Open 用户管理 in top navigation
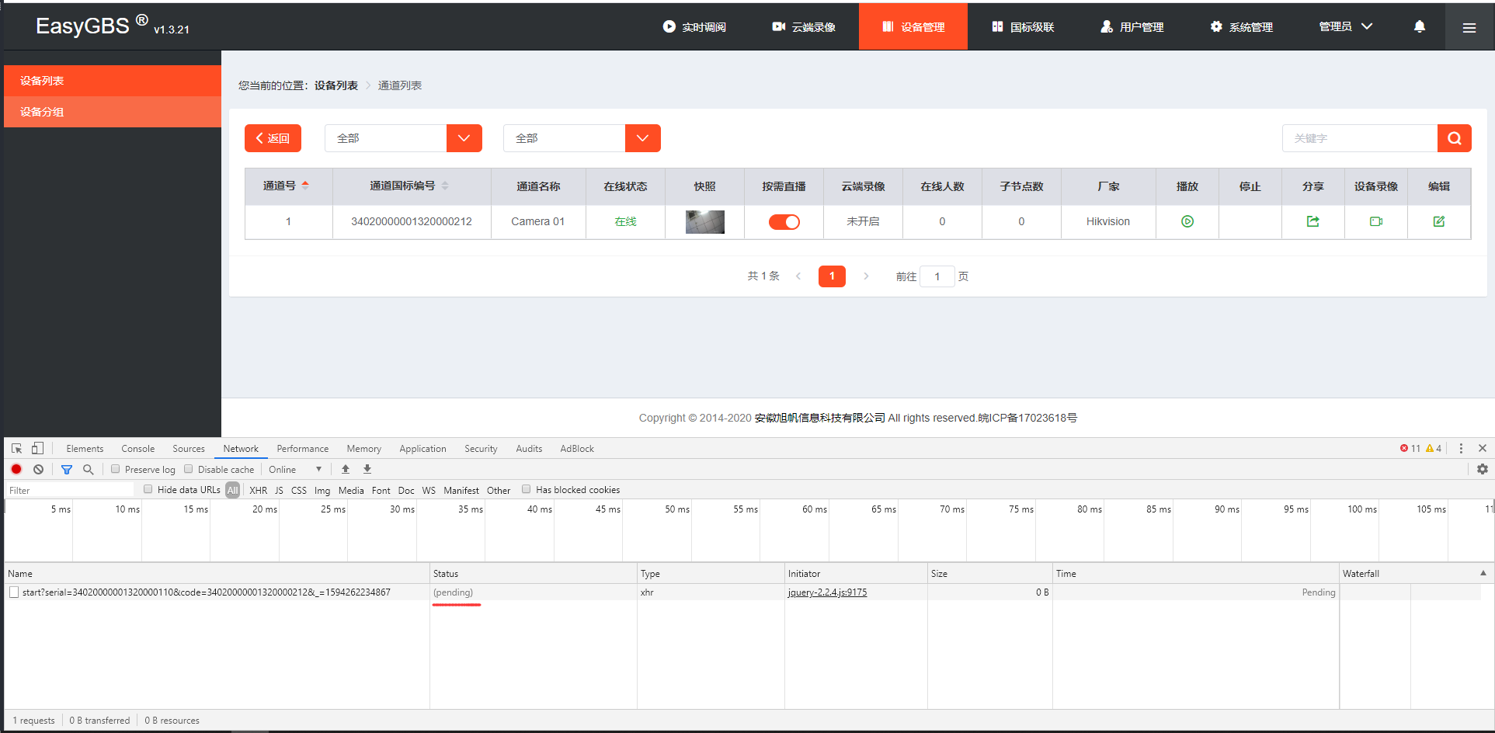Screen dimensions: 1495x733 [1132, 26]
